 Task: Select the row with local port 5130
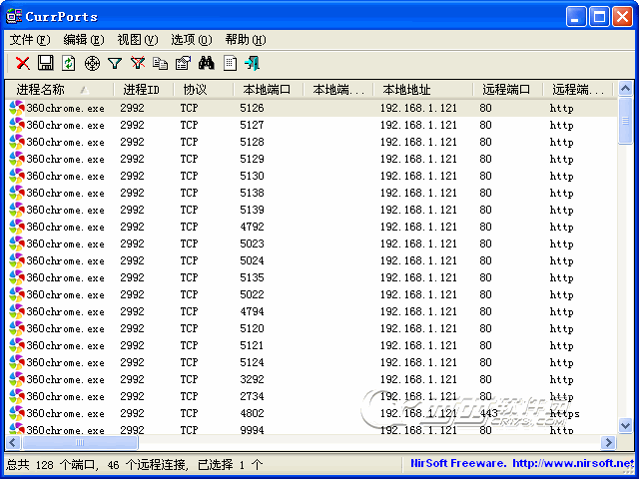252,176
